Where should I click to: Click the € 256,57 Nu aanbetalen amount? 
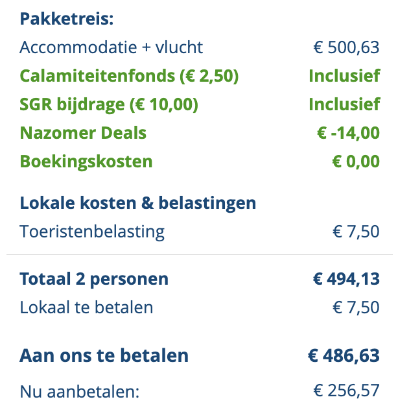tap(345, 391)
